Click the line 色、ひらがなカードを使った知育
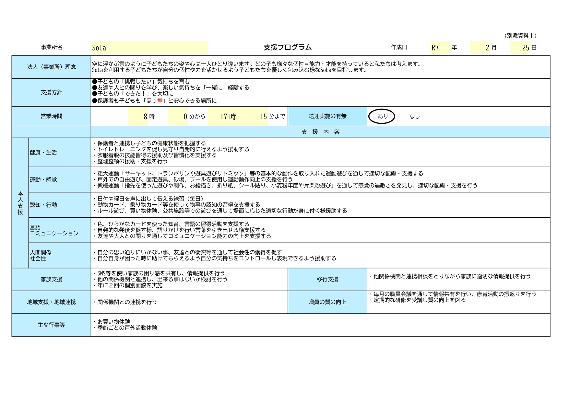This screenshot has width=569, height=402. [171, 224]
